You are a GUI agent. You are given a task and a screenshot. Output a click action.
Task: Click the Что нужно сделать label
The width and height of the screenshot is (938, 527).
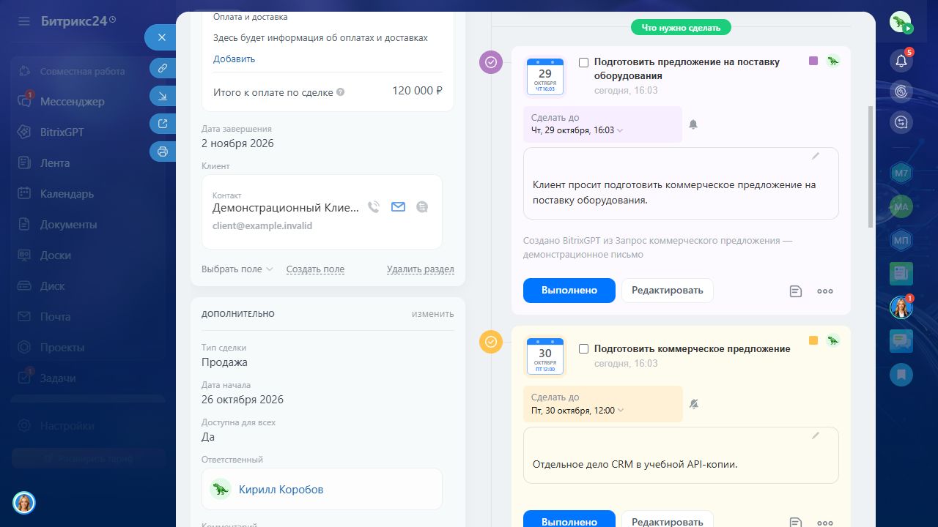[682, 28]
